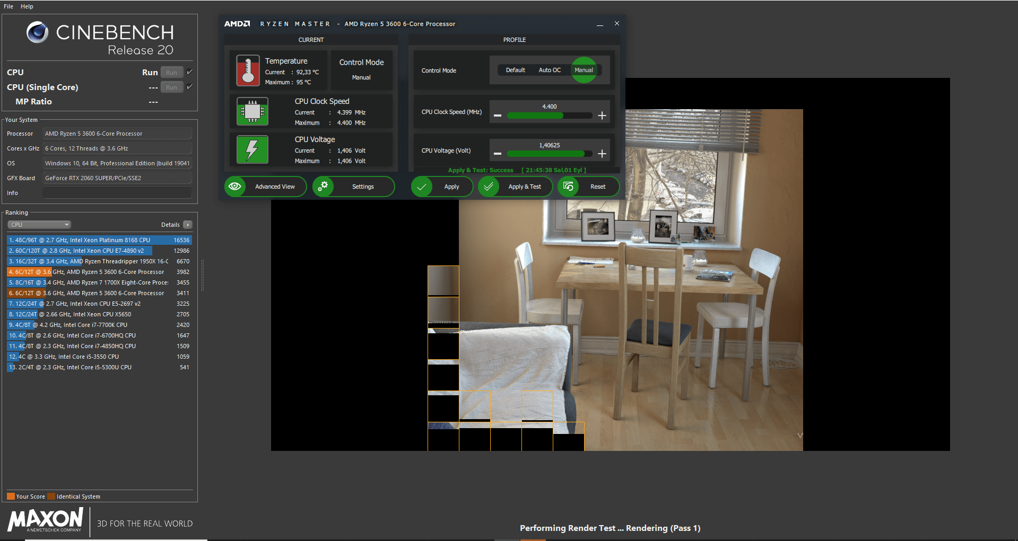Select Auto OC control mode
Viewport: 1018px width, 541px height.
click(x=550, y=70)
